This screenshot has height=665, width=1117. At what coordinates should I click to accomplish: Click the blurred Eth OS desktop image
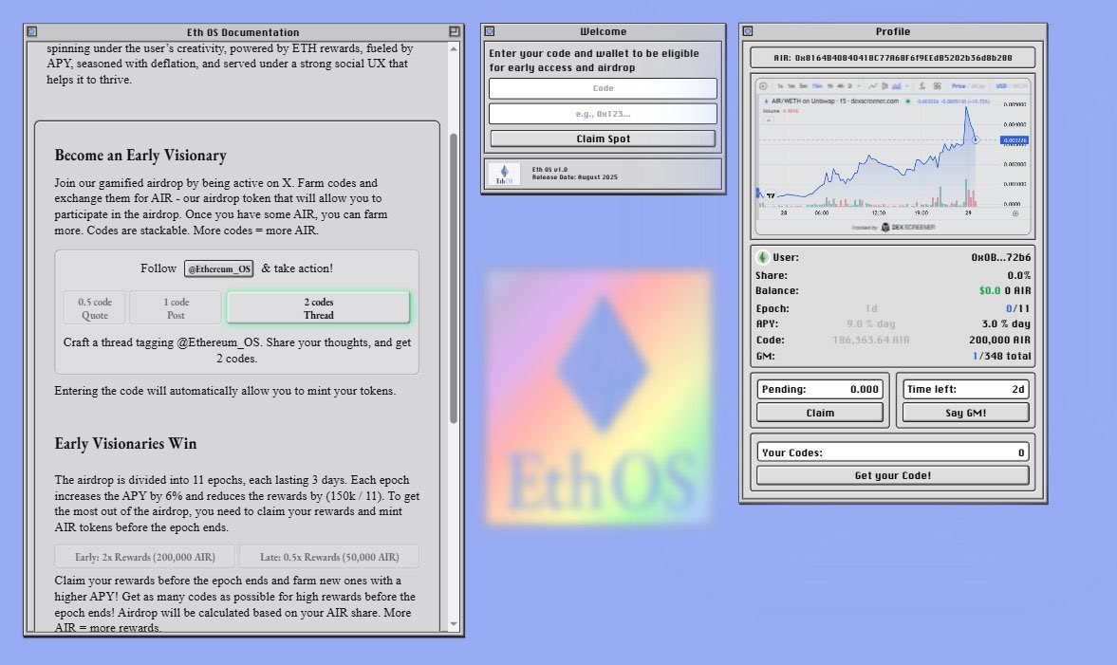[x=599, y=397]
